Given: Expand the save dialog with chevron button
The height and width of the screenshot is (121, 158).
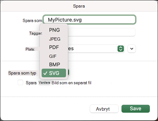Looking at the screenshot, I should (x=132, y=49).
